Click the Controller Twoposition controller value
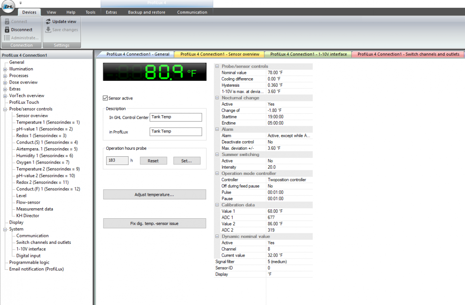Image resolution: width=465 pixels, height=305 pixels. [289, 180]
